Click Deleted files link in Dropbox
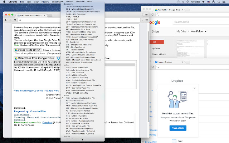 coord(151,142)
